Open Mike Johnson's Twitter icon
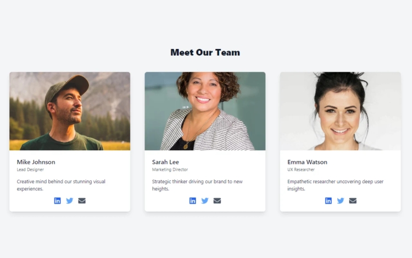The height and width of the screenshot is (258, 412). (70, 201)
